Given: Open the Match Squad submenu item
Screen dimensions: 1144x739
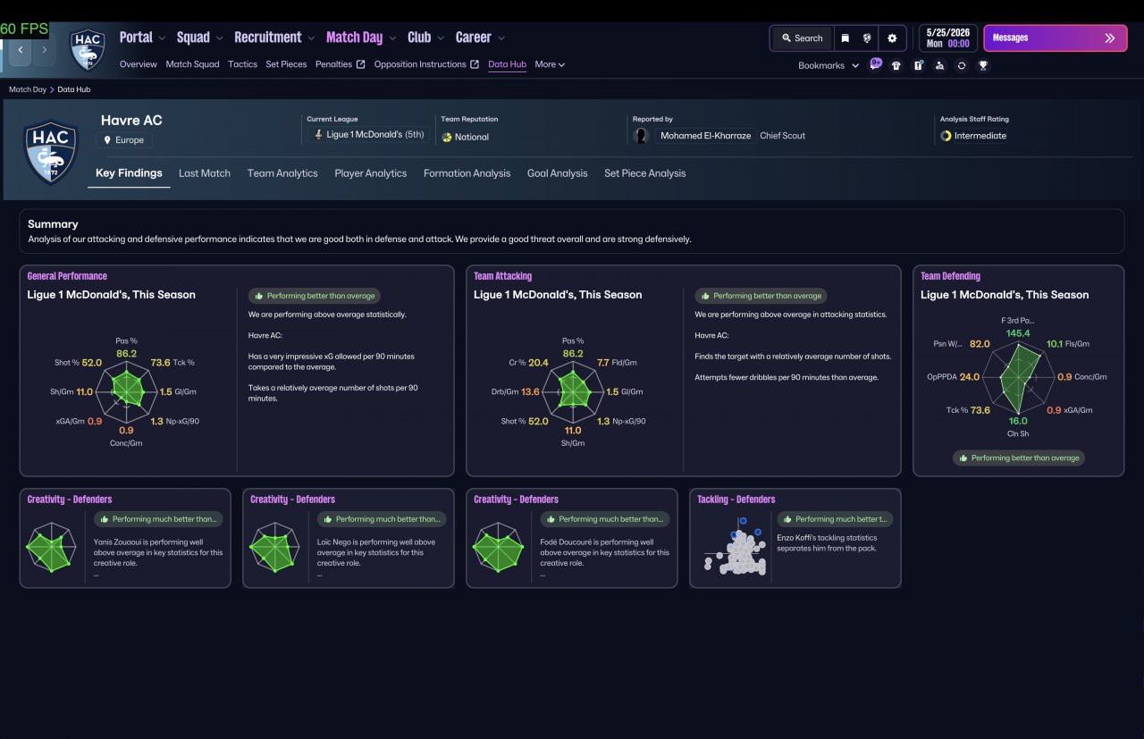Looking at the screenshot, I should (192, 64).
